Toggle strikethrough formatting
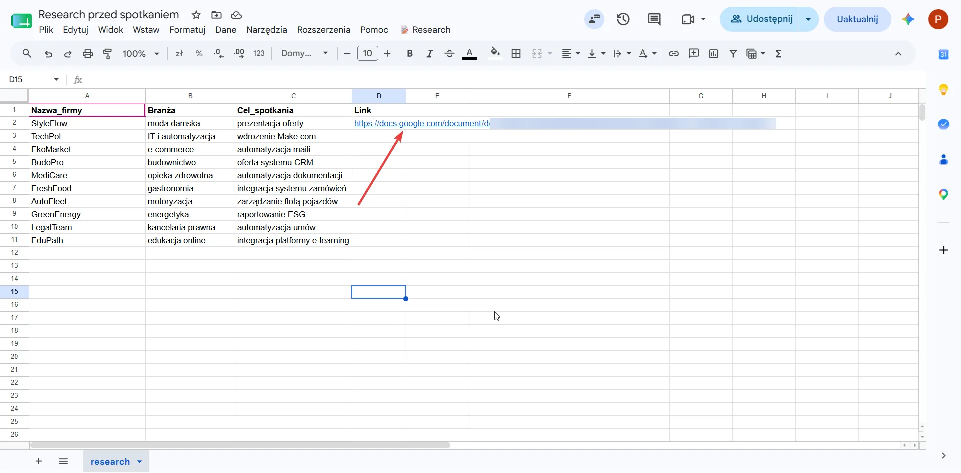The height and width of the screenshot is (473, 961). [x=449, y=54]
